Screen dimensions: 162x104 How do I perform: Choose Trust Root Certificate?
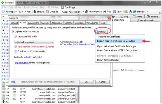click(x=120, y=37)
